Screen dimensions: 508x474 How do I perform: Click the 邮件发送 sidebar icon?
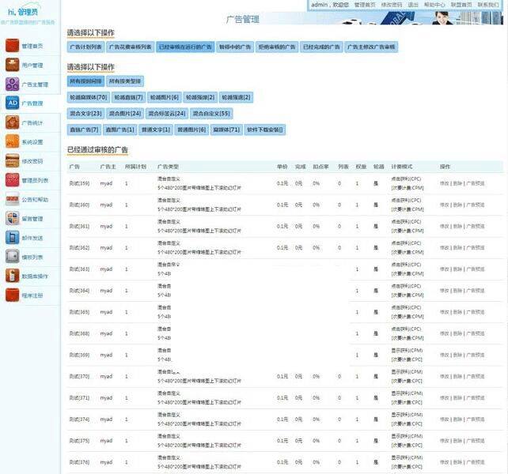pyautogui.click(x=13, y=237)
